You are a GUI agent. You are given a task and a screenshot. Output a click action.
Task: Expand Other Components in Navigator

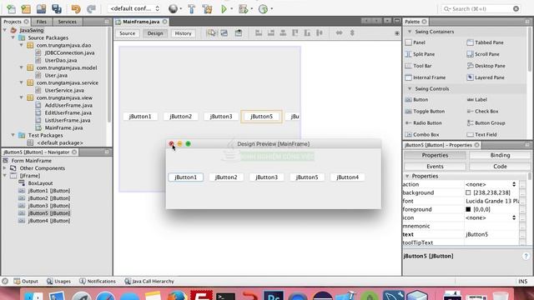5,168
